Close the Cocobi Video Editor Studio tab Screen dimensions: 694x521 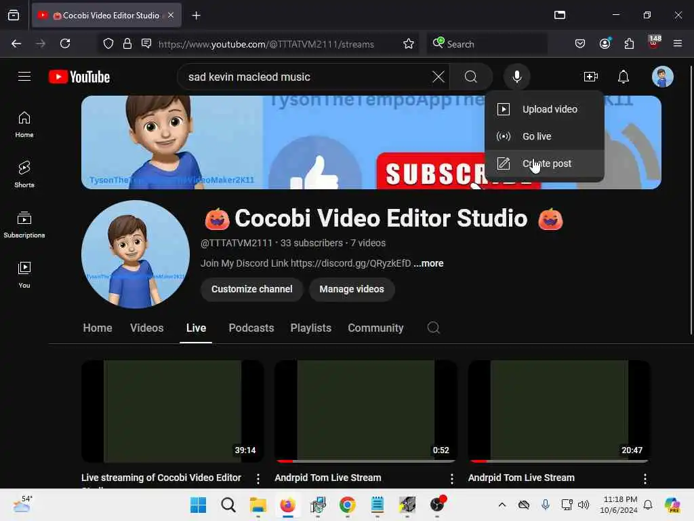[171, 15]
